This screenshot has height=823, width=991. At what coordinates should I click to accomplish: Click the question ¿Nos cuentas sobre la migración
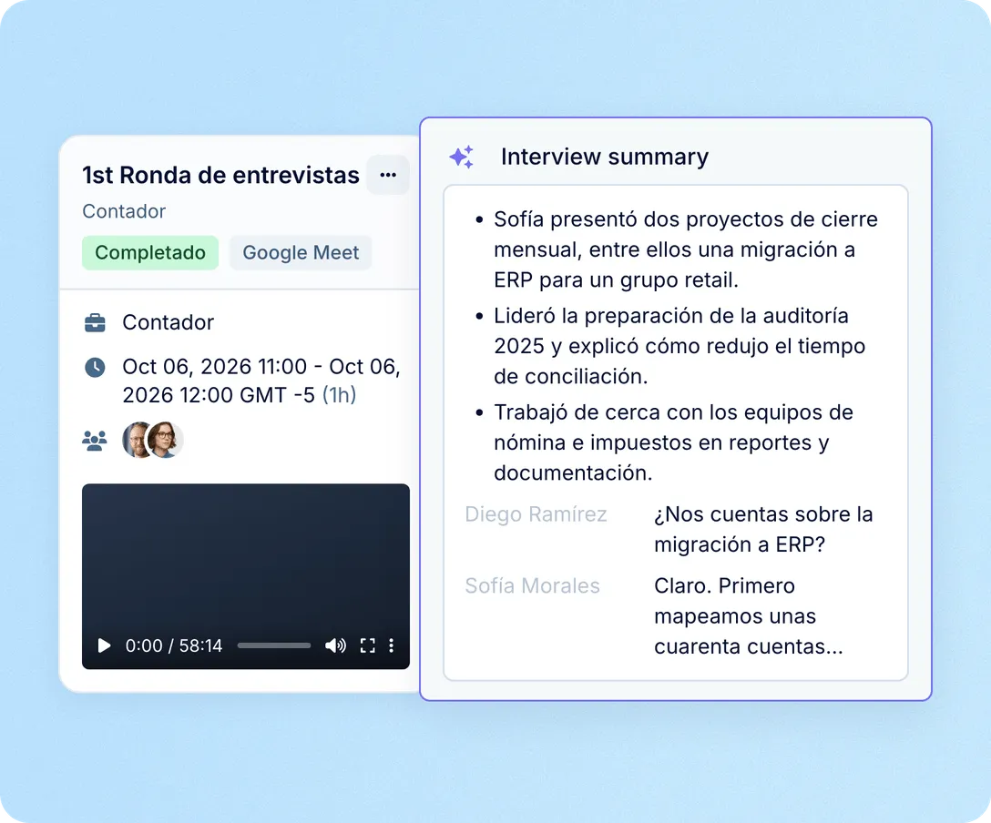[763, 529]
